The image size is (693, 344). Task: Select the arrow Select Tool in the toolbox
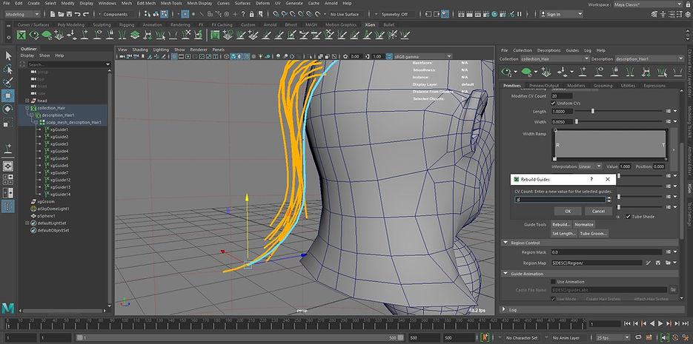[8, 55]
